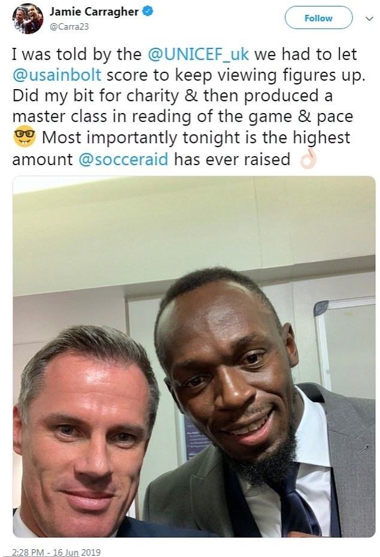
Task: Click the text 'has ever raised'
Action: (x=232, y=159)
